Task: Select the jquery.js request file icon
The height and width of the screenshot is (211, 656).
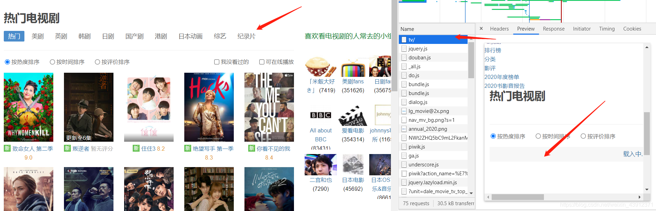Action: pos(404,49)
